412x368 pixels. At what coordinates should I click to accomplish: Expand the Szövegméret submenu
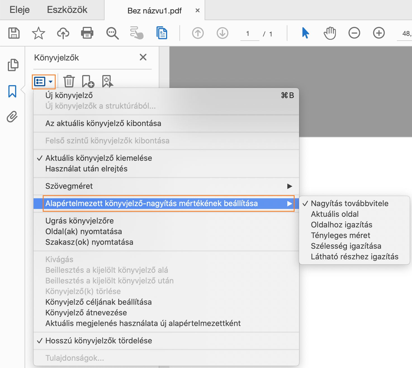(x=69, y=186)
